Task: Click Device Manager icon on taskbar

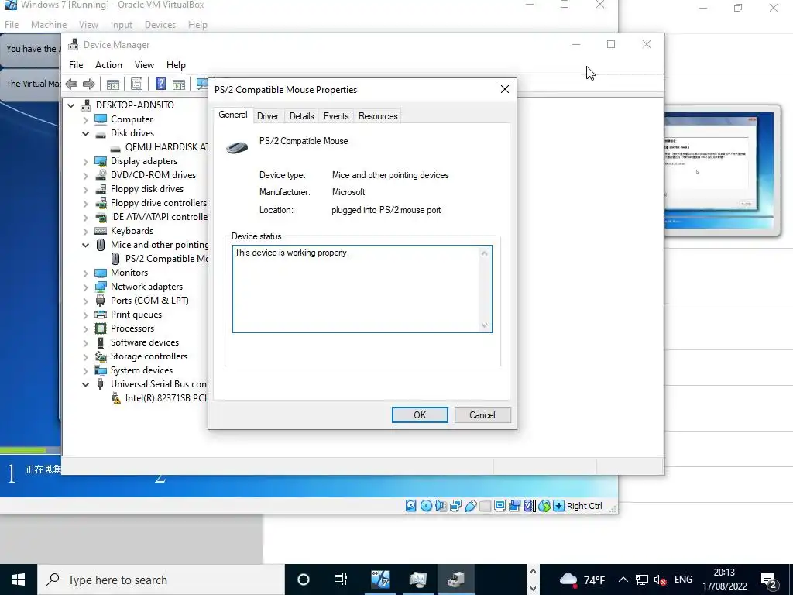Action: tap(455, 580)
